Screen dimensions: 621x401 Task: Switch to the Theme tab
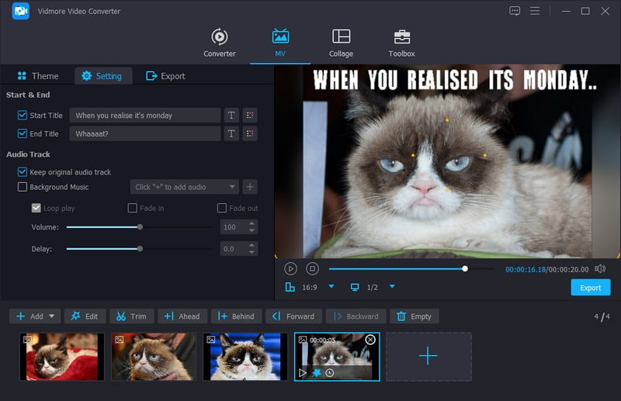[37, 76]
